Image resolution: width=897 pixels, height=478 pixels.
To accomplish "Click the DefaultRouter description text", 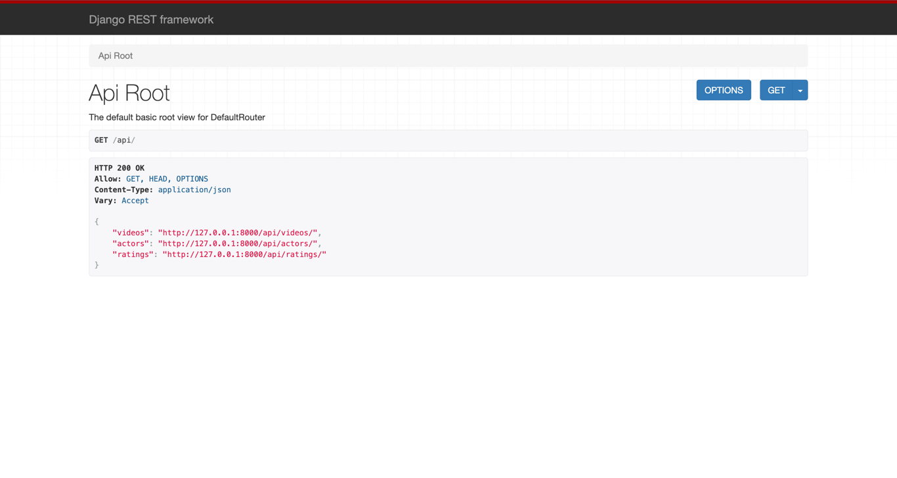I will (x=177, y=117).
